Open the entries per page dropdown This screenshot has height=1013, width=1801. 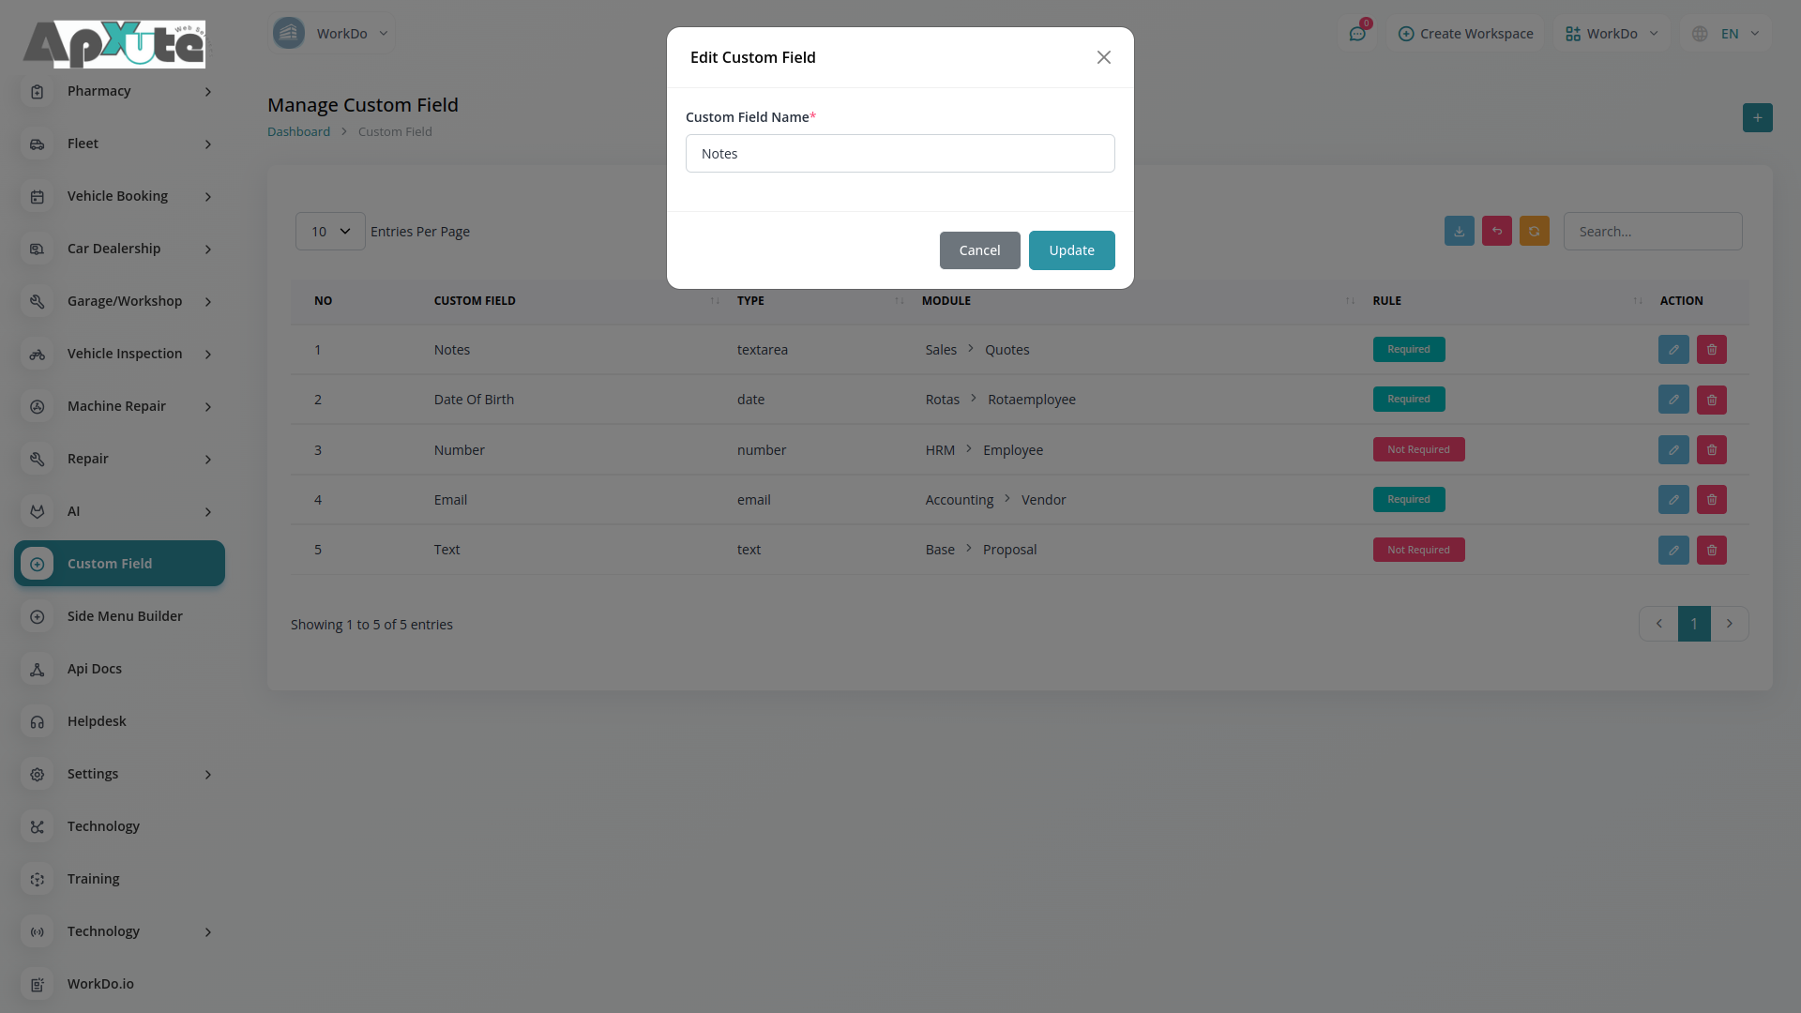pos(330,232)
